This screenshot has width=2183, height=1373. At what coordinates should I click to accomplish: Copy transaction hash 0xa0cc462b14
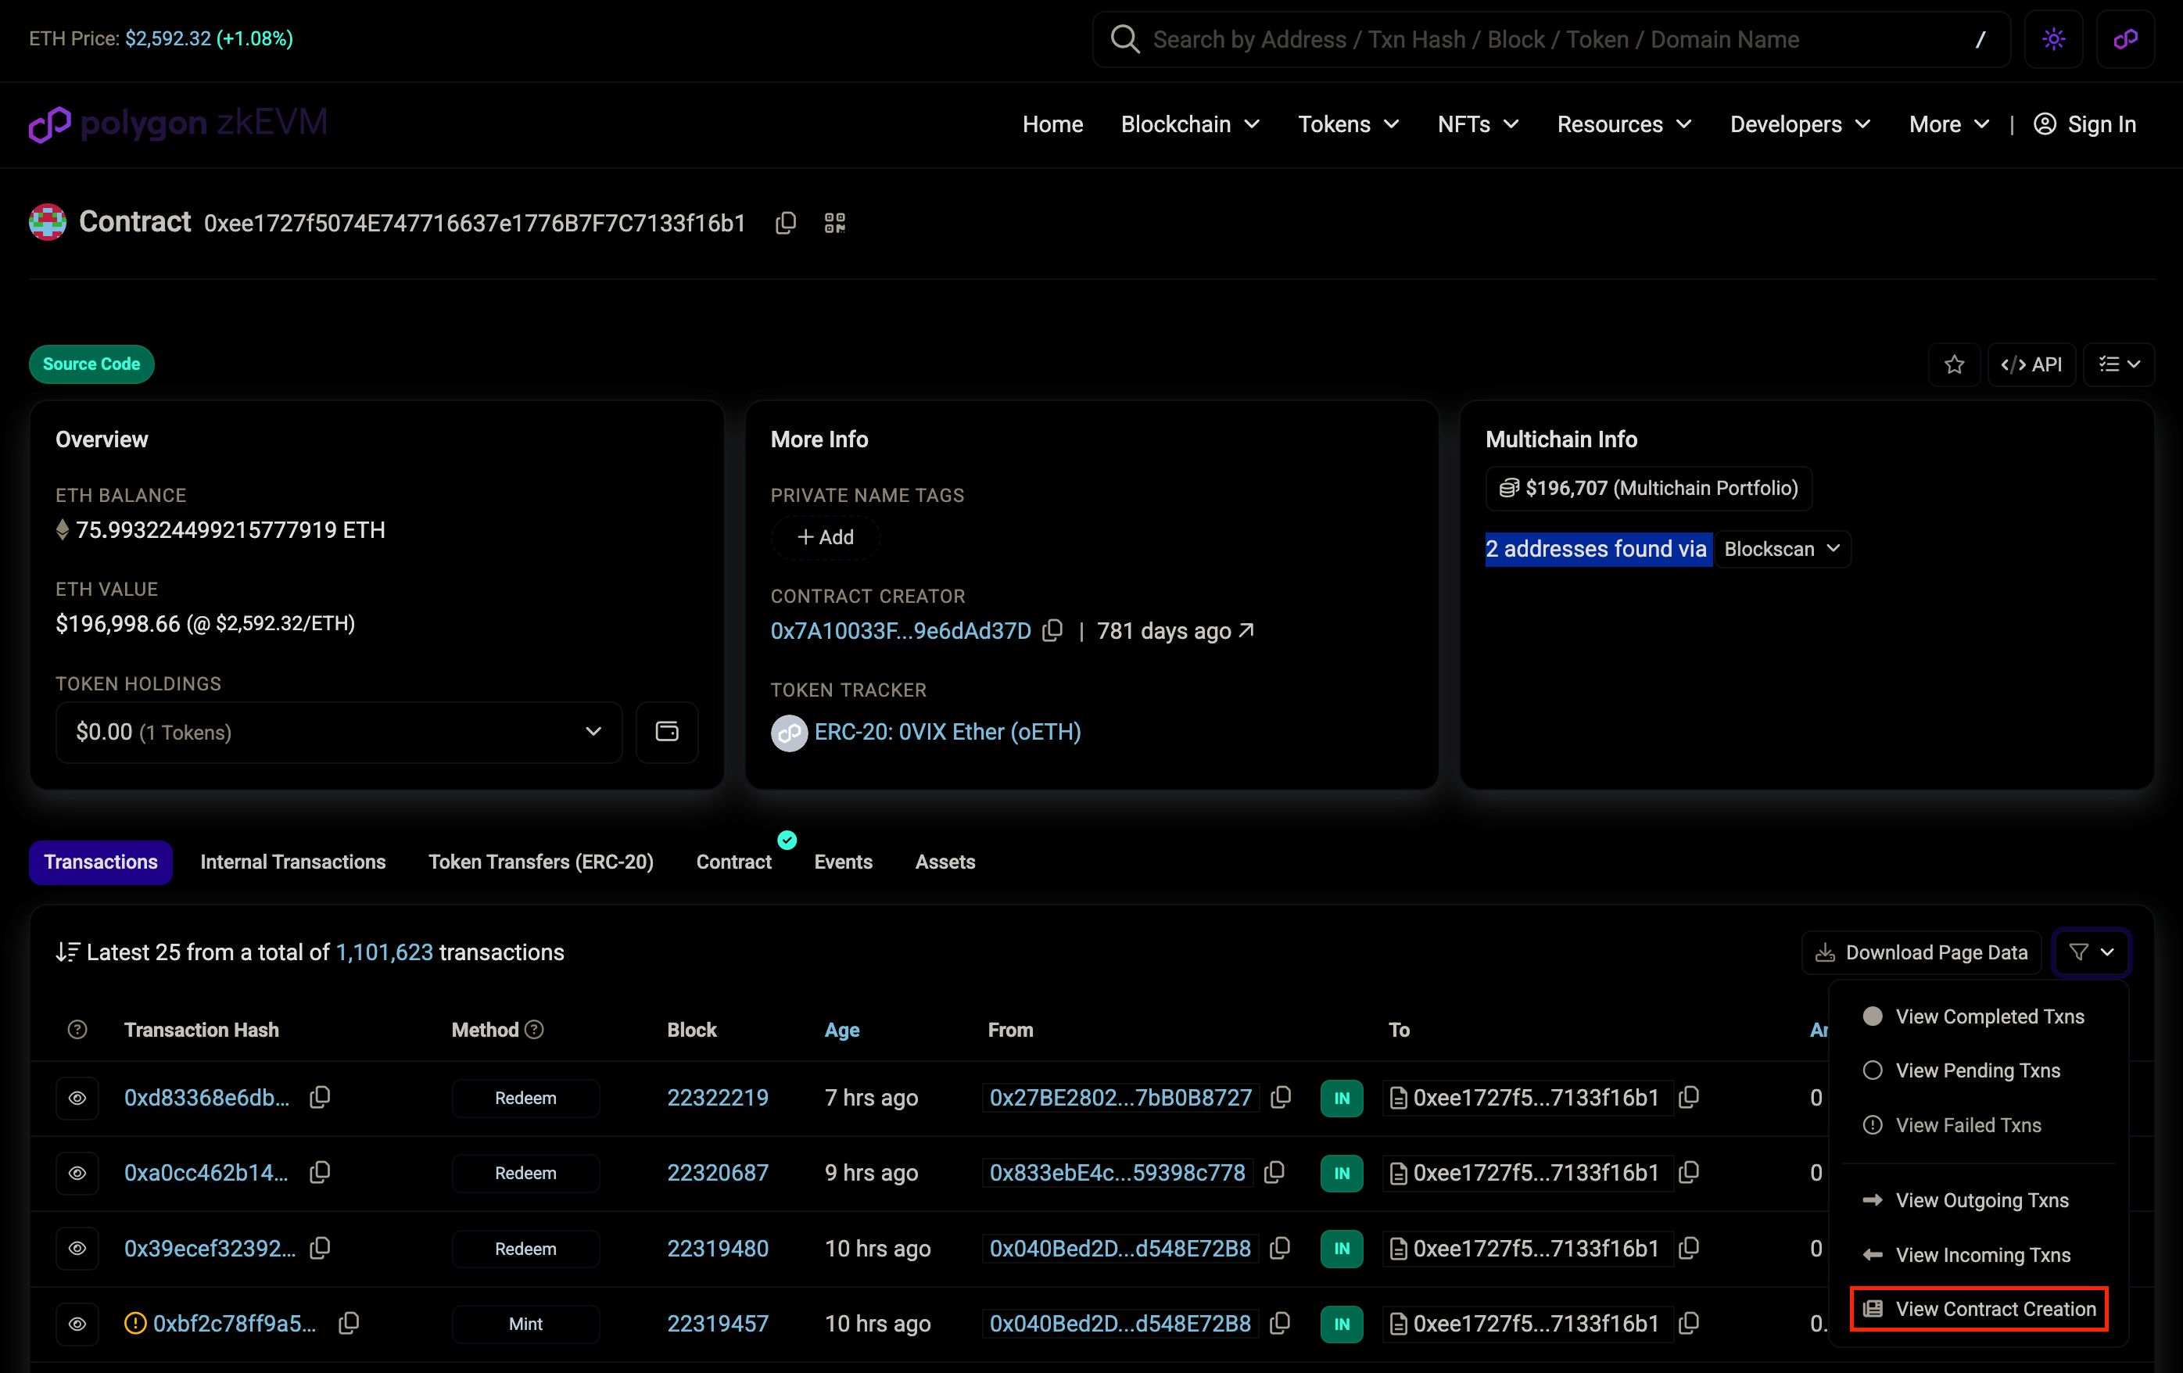coord(319,1173)
